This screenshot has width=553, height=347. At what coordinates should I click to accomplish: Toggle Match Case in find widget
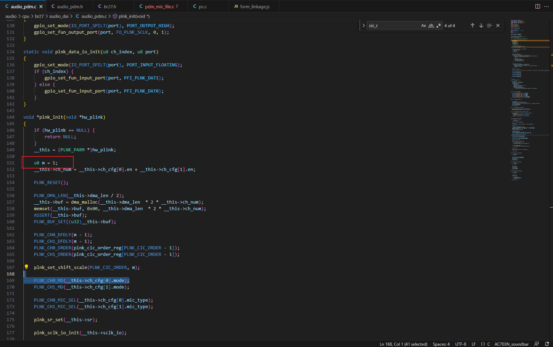[x=424, y=25]
